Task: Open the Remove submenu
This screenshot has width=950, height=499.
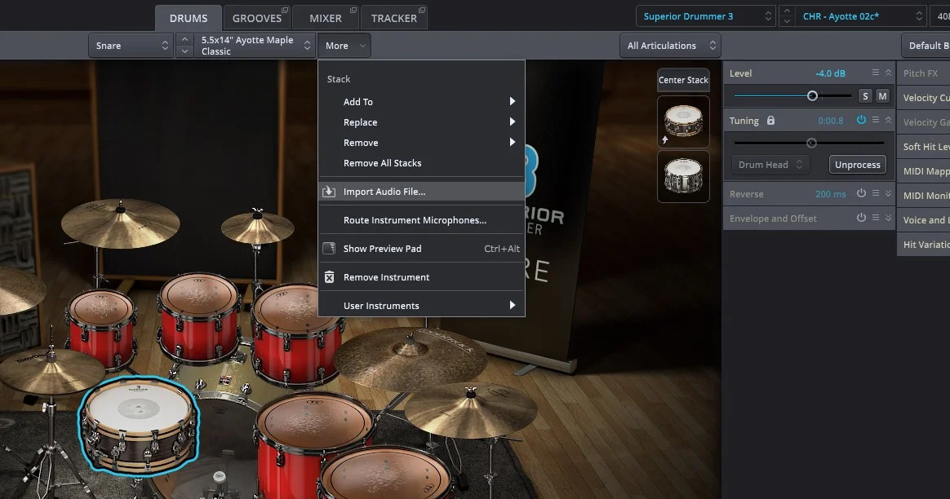Action: [x=421, y=143]
